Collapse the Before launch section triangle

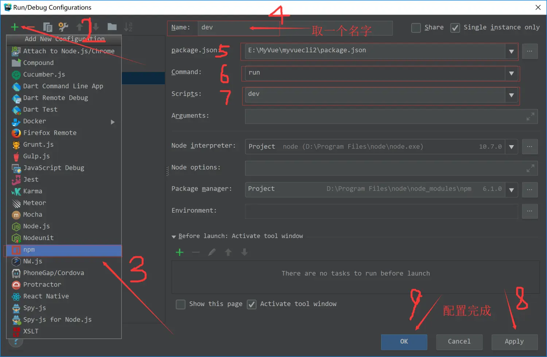point(174,237)
